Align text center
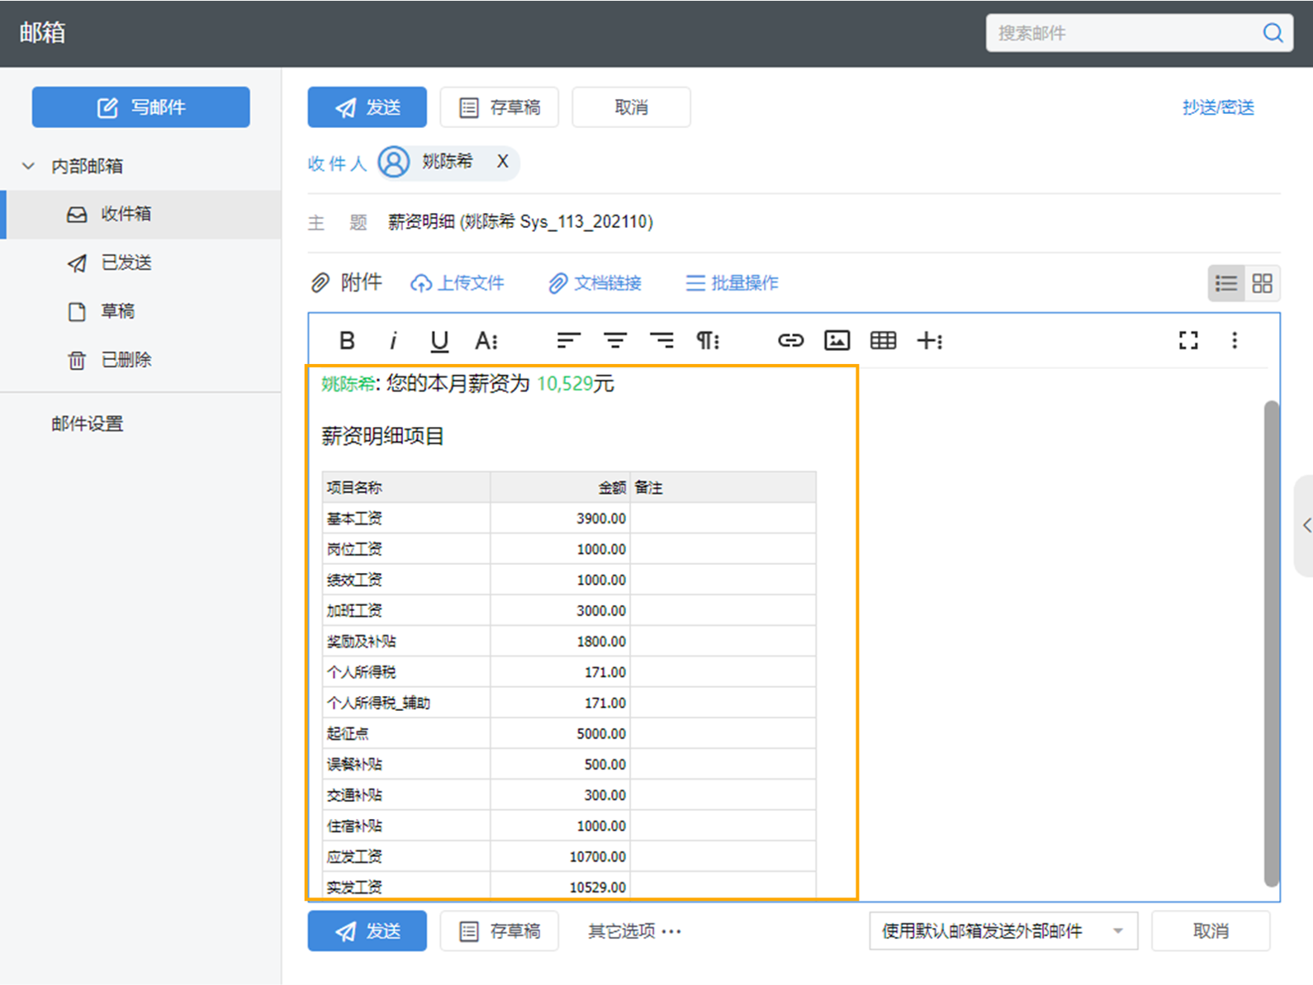The width and height of the screenshot is (1313, 985). [x=615, y=340]
